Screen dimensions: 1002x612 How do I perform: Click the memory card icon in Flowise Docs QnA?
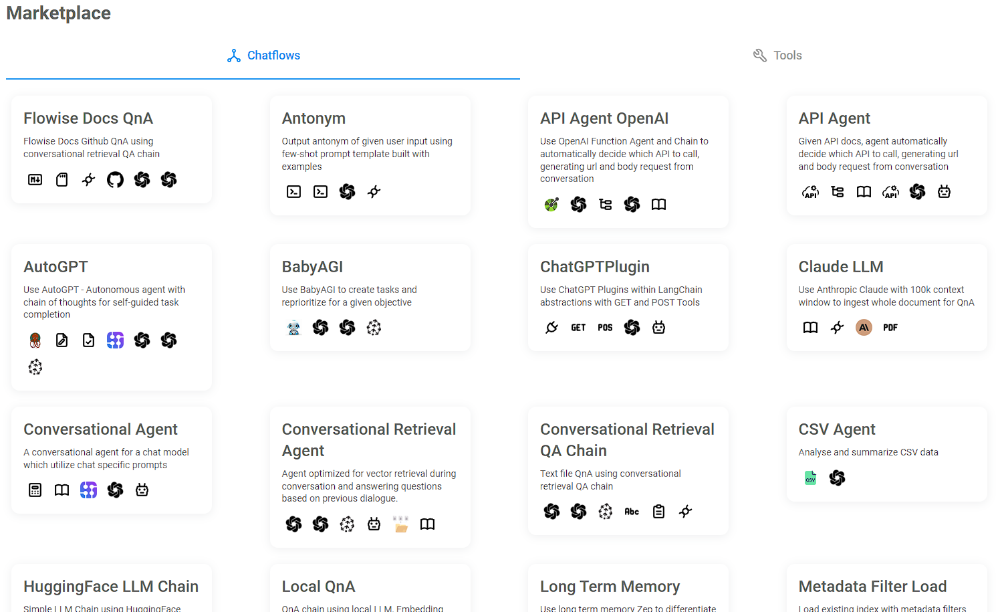[62, 179]
